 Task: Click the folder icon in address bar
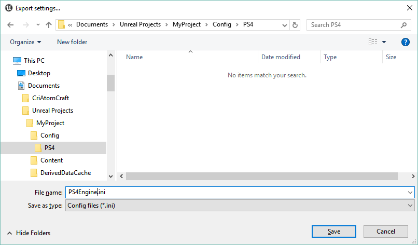point(61,25)
